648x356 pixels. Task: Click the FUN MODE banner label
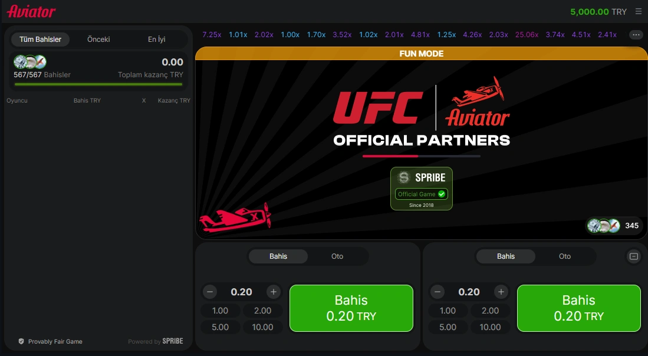click(422, 54)
